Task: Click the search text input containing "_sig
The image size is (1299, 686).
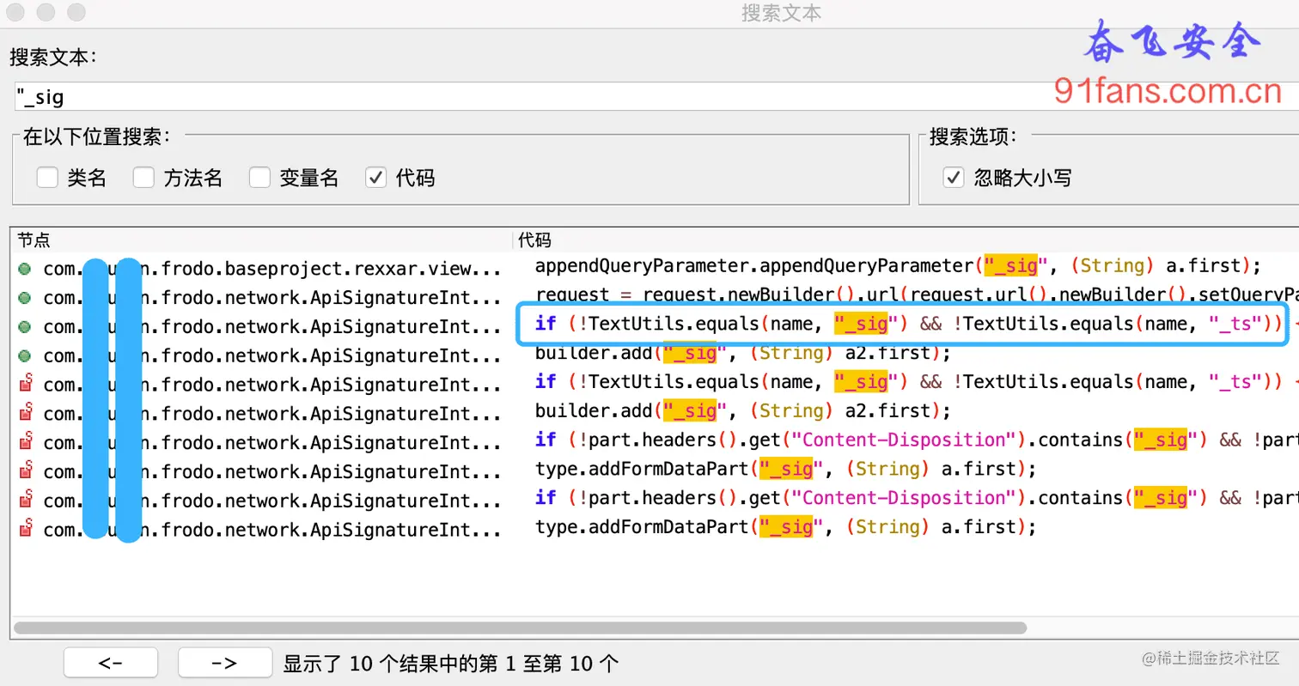Action: coord(656,96)
